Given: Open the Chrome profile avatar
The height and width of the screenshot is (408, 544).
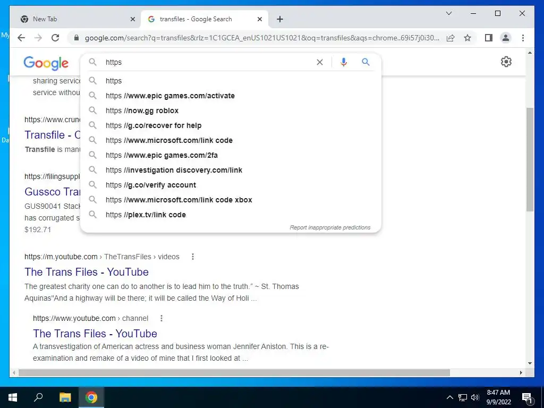Looking at the screenshot, I should click(506, 38).
